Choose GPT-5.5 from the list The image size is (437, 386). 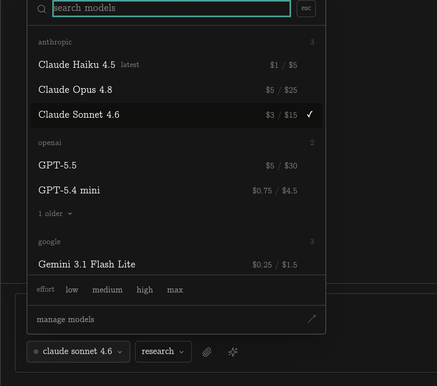click(x=176, y=165)
